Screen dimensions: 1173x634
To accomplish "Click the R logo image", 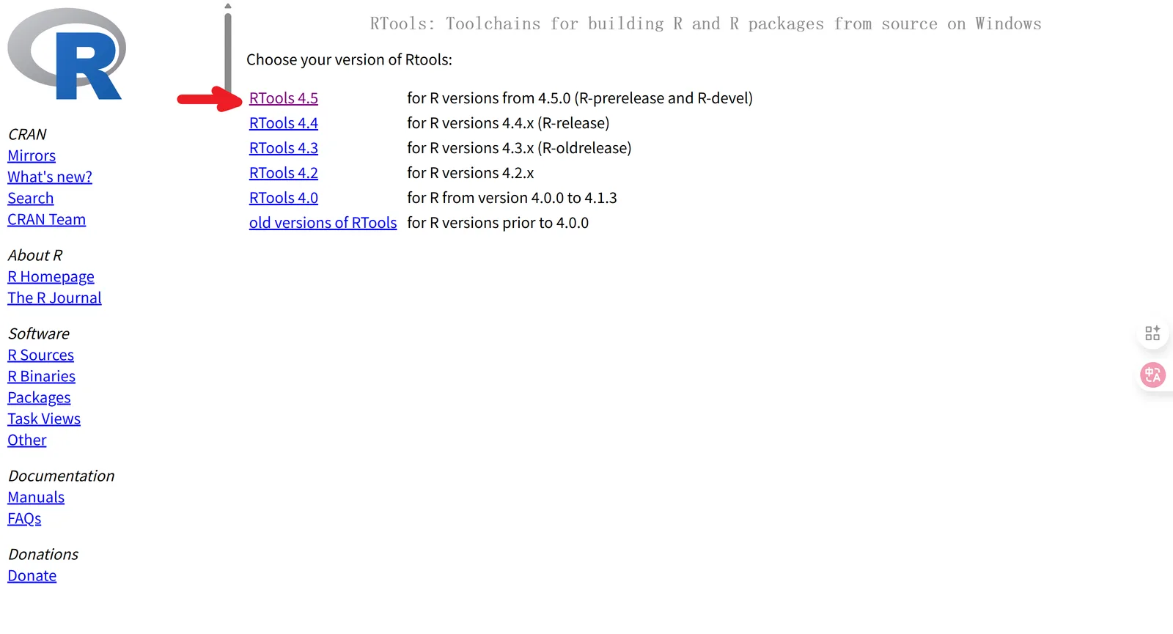I will pos(67,54).
